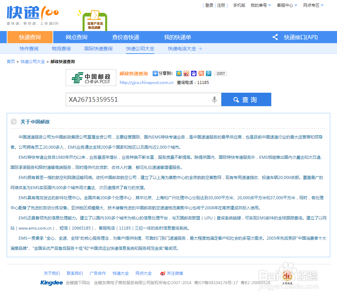
Task: Click the Baidu Tieba share icon
Action: click(194, 73)
